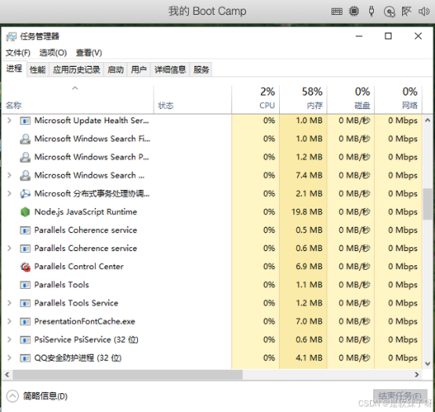Click 7.4 MB memory value

(309, 175)
